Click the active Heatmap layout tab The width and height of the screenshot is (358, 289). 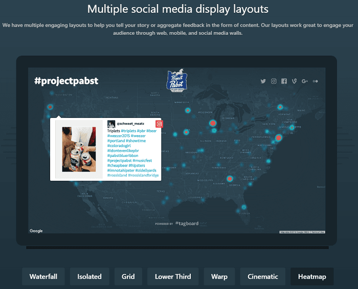[312, 277]
